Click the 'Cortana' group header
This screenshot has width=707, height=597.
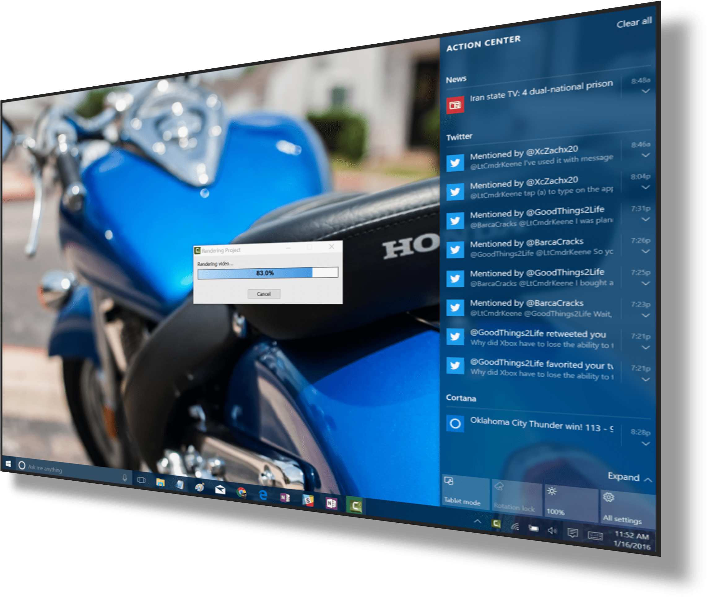[461, 398]
